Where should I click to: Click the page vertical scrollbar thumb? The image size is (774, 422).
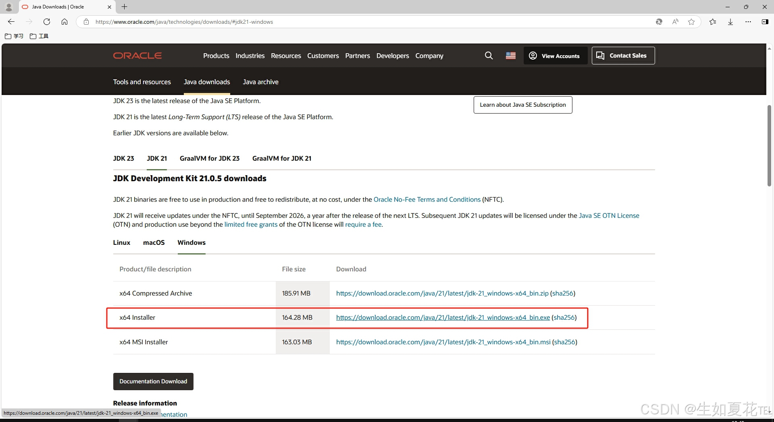point(769,145)
